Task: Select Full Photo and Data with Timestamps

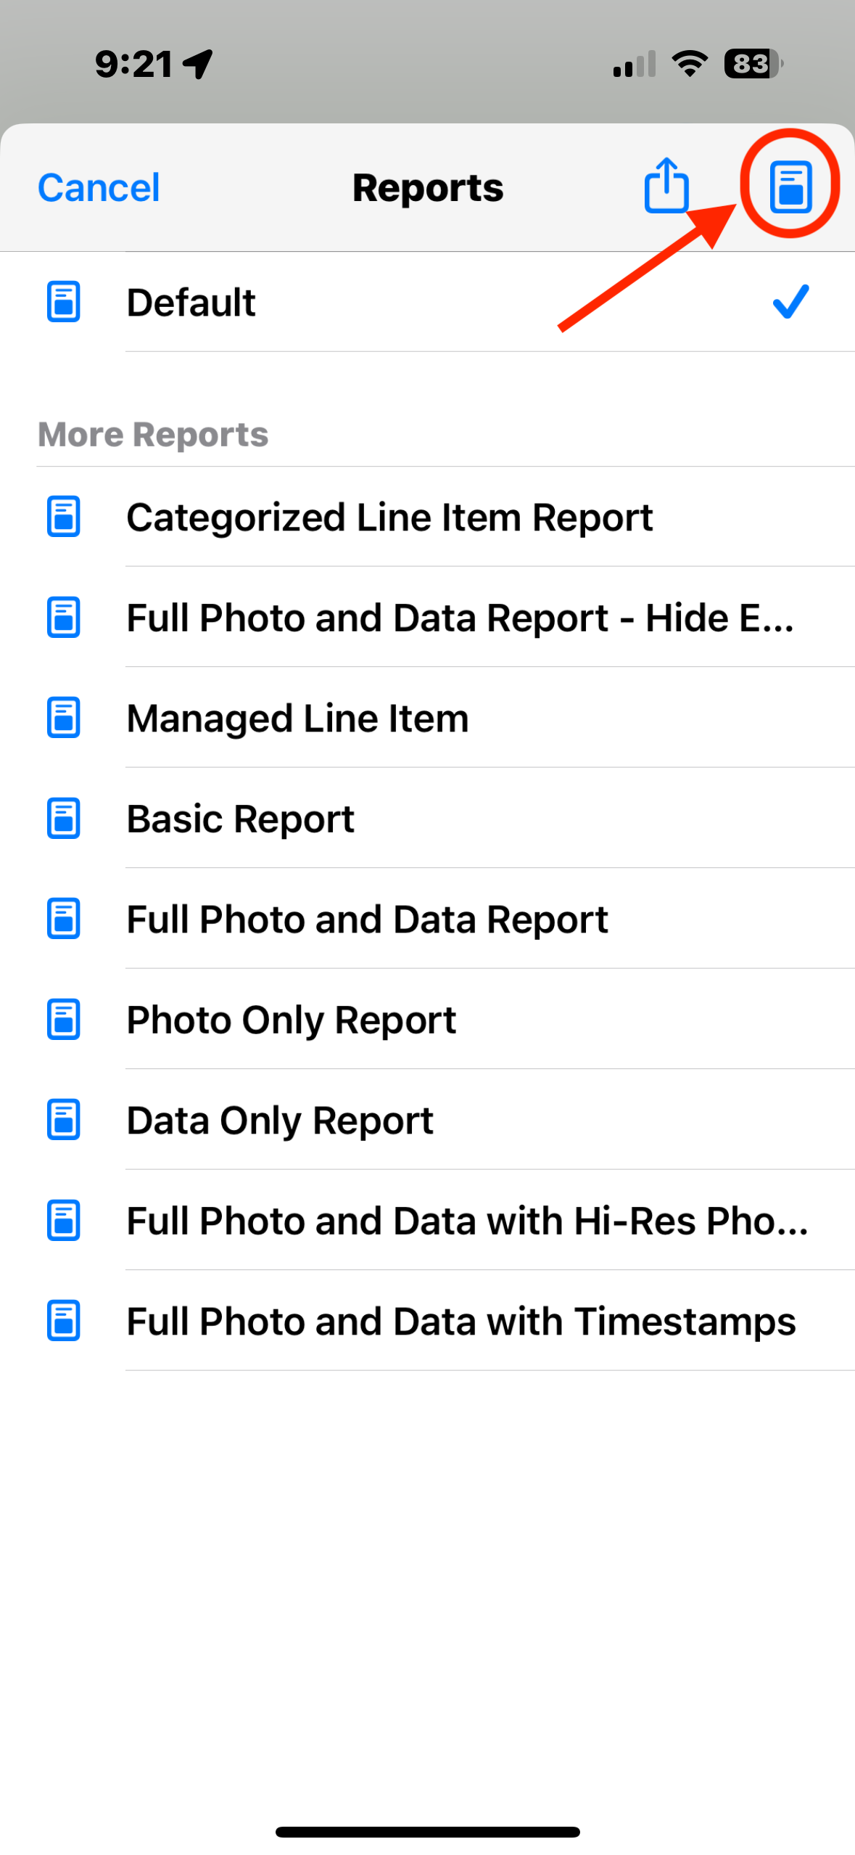Action: click(427, 1322)
